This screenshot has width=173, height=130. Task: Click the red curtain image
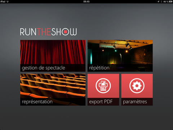click(x=53, y=52)
